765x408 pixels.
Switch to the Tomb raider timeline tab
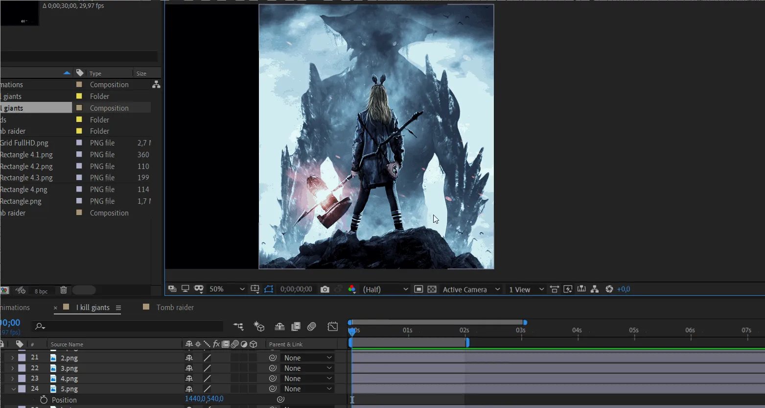coord(175,307)
